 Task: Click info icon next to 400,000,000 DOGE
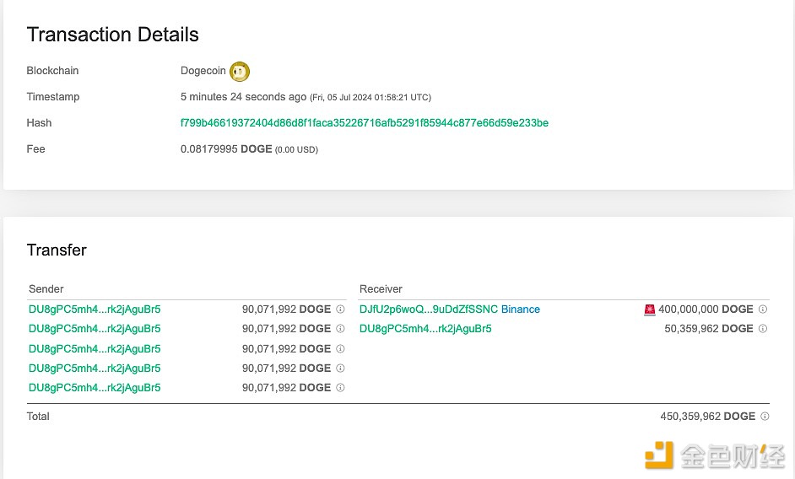pos(763,309)
